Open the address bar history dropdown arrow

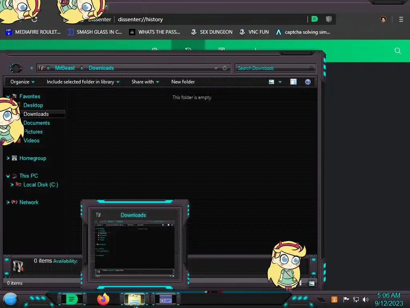point(216,68)
